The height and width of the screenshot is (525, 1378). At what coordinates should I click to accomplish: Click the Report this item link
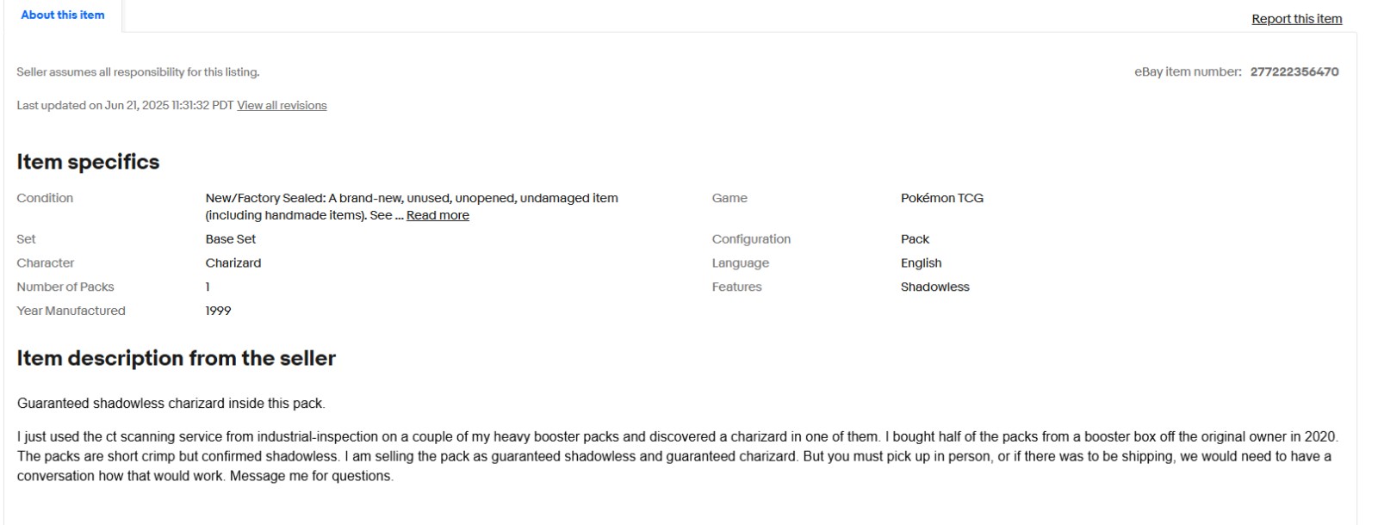(x=1296, y=19)
